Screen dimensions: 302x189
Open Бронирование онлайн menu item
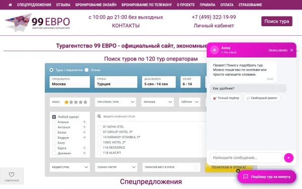click(96, 5)
